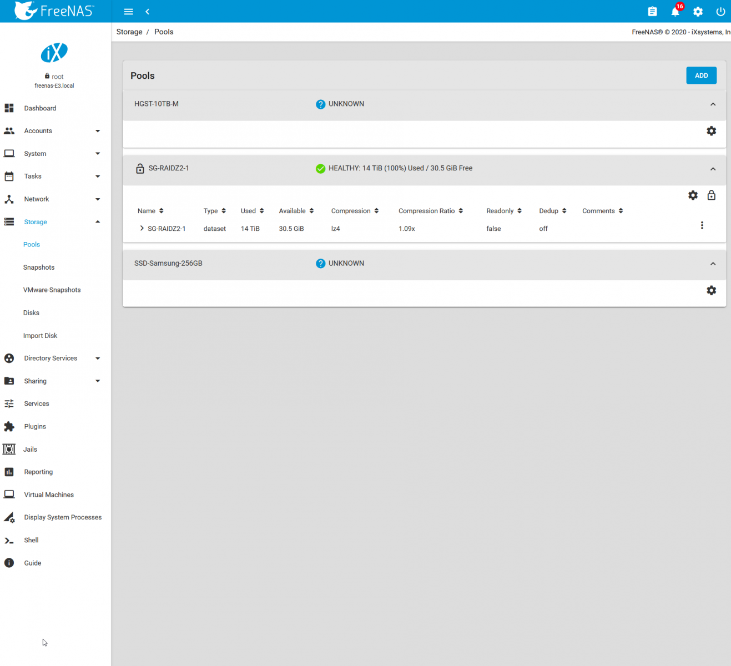Click the Services sliders icon
The width and height of the screenshot is (731, 666).
pyautogui.click(x=9, y=403)
